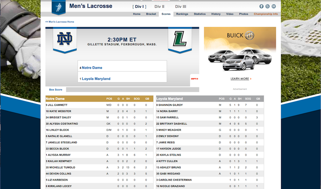Open the Bracket menu item

coord(151,14)
